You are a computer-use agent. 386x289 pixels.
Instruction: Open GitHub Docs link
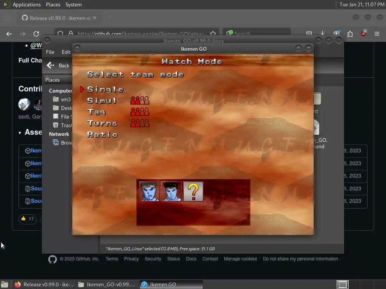point(191,259)
